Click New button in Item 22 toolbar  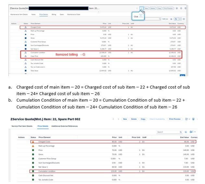(125, 119)
